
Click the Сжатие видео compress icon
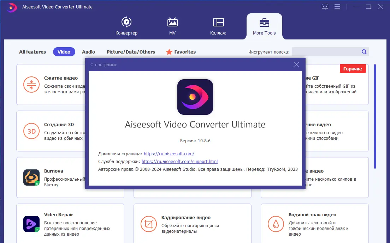pyautogui.click(x=31, y=85)
